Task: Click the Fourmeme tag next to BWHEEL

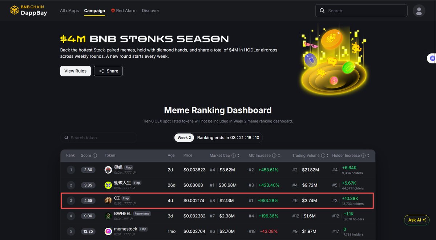Action: pos(142,214)
